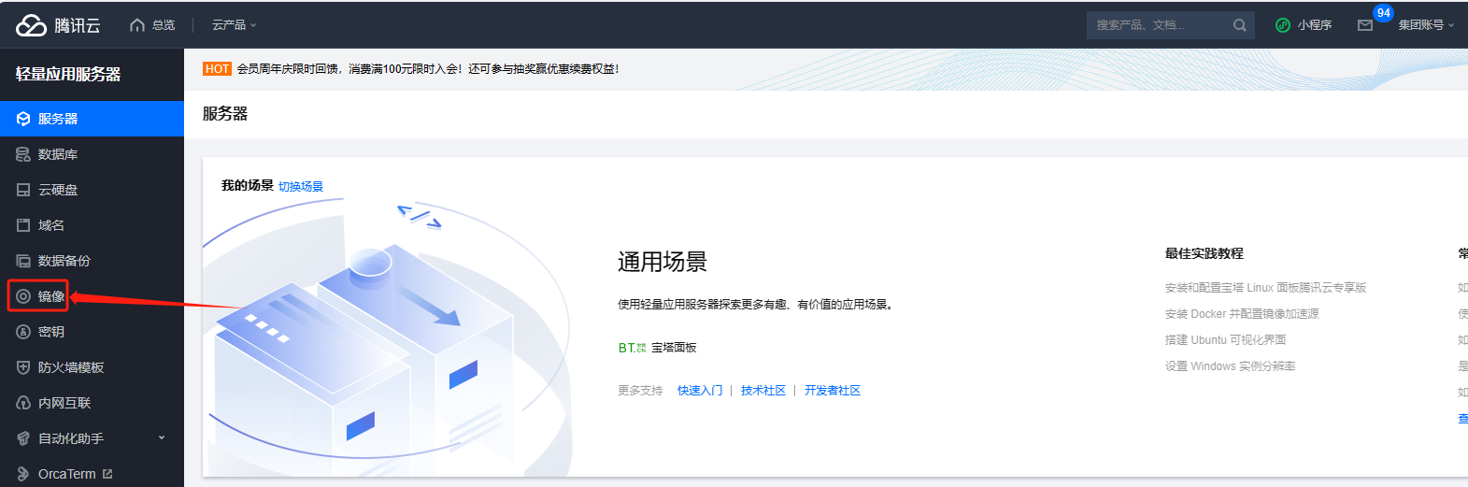The image size is (1468, 487).
Task: Open the mail messages envelope icon
Action: pyautogui.click(x=1365, y=25)
